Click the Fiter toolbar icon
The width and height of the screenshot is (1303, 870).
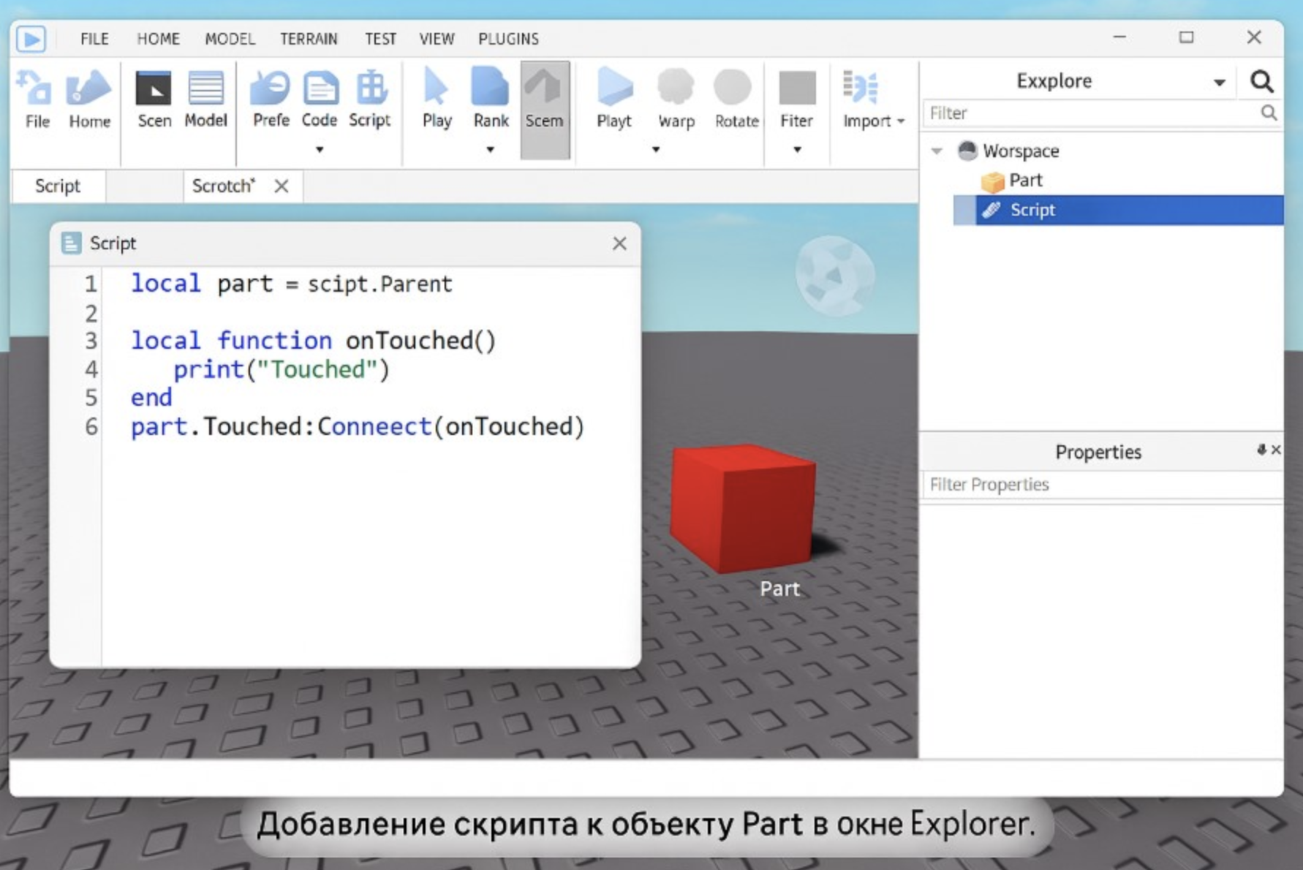click(x=797, y=88)
